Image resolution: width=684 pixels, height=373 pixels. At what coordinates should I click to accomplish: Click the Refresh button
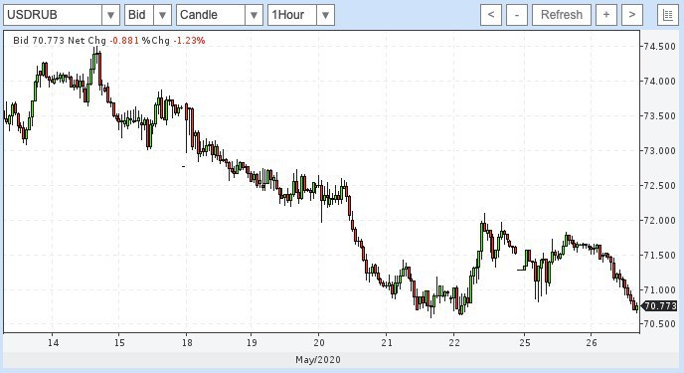(x=562, y=15)
